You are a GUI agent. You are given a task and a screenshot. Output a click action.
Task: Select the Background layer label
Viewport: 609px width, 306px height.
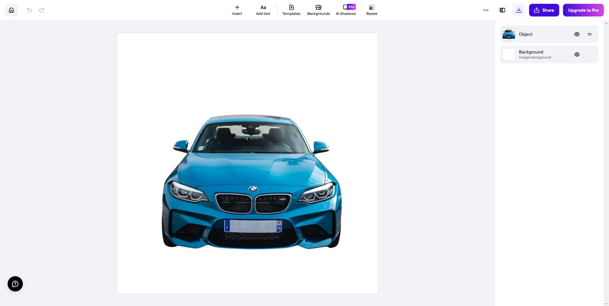pos(531,52)
